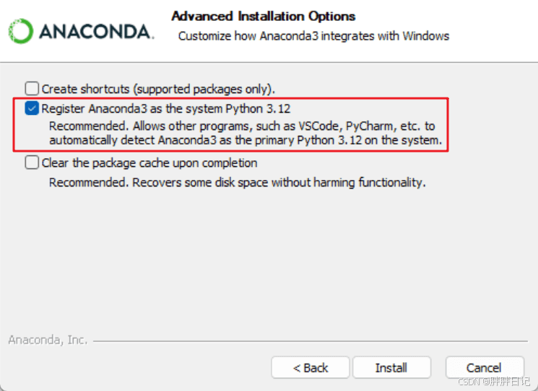This screenshot has width=538, height=391.
Task: Click the 'Anaconda, Inc.' branding text
Action: (x=48, y=340)
